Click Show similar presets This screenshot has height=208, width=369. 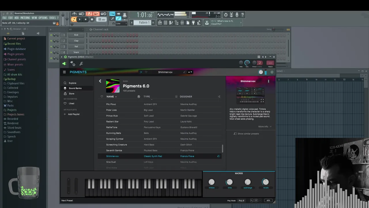246,134
